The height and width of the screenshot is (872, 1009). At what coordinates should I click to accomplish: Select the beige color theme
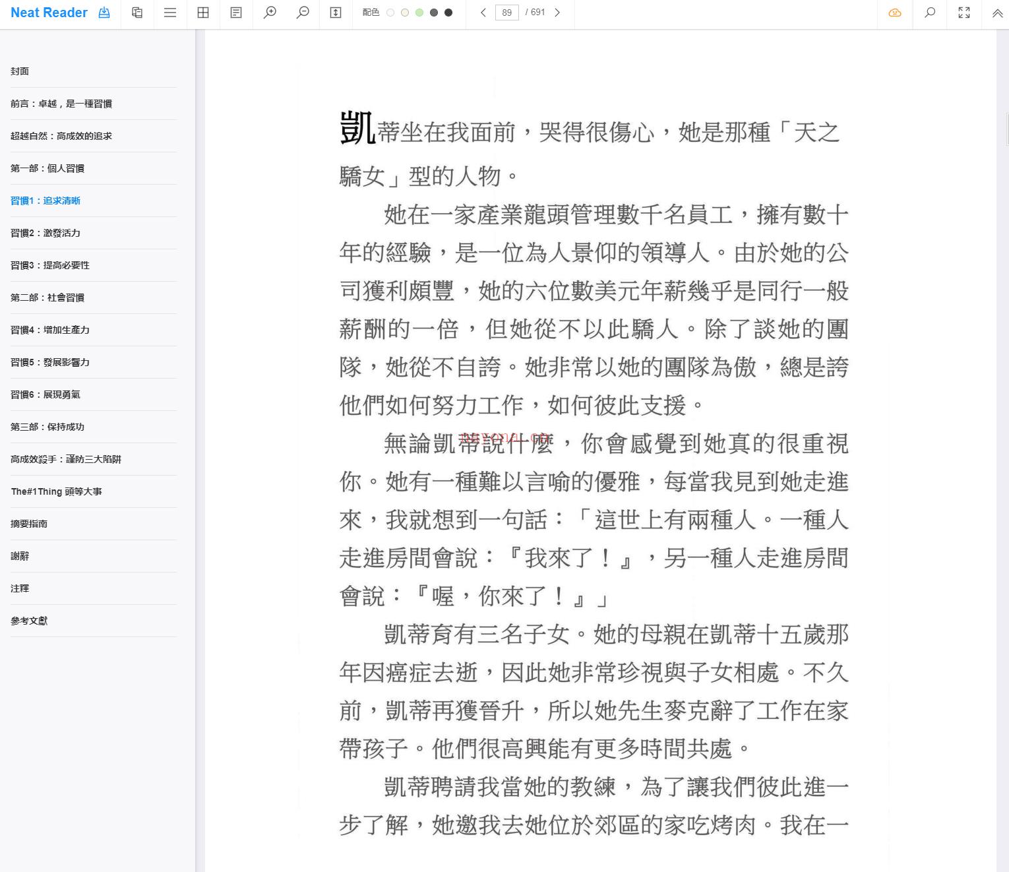pyautogui.click(x=405, y=13)
